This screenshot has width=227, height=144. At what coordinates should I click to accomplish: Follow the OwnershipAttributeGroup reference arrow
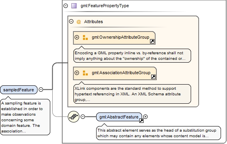coord(152,41)
